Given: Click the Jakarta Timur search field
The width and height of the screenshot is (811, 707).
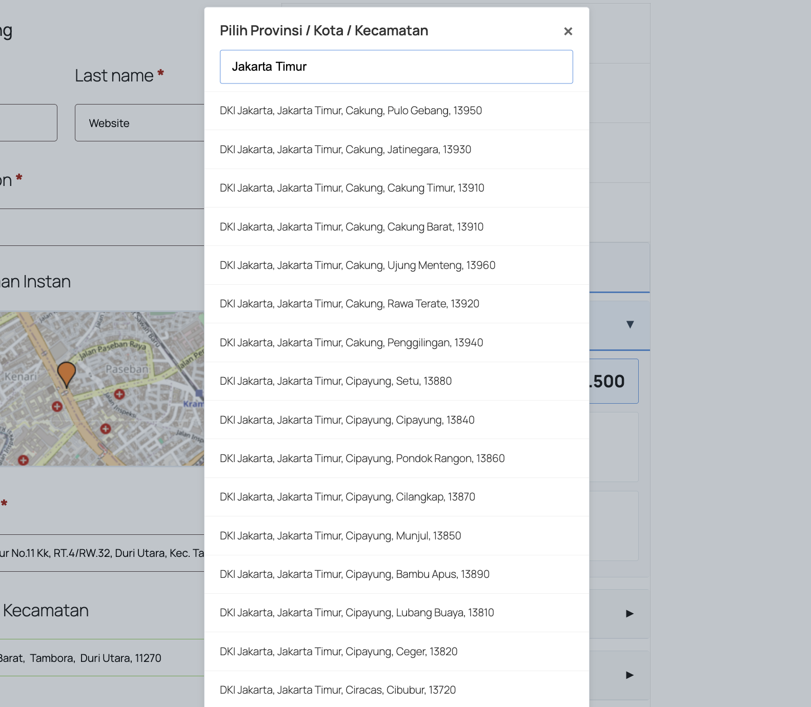Looking at the screenshot, I should [396, 67].
